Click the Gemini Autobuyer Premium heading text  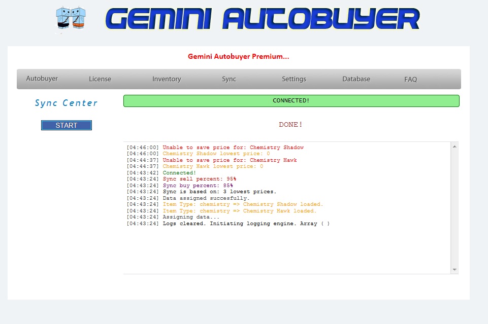point(238,57)
